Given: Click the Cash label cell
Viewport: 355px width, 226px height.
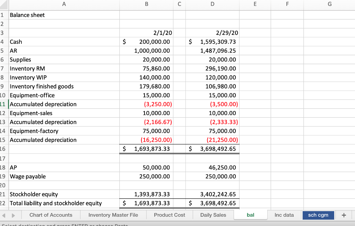Looking at the screenshot, I should 64,42.
